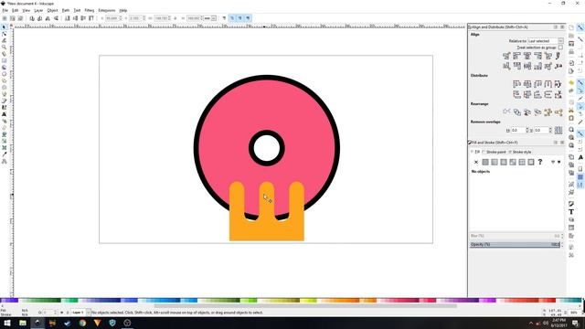Viewport: 585px width, 329px height.
Task: Click No paint X button in Fill panel
Action: coord(476,162)
